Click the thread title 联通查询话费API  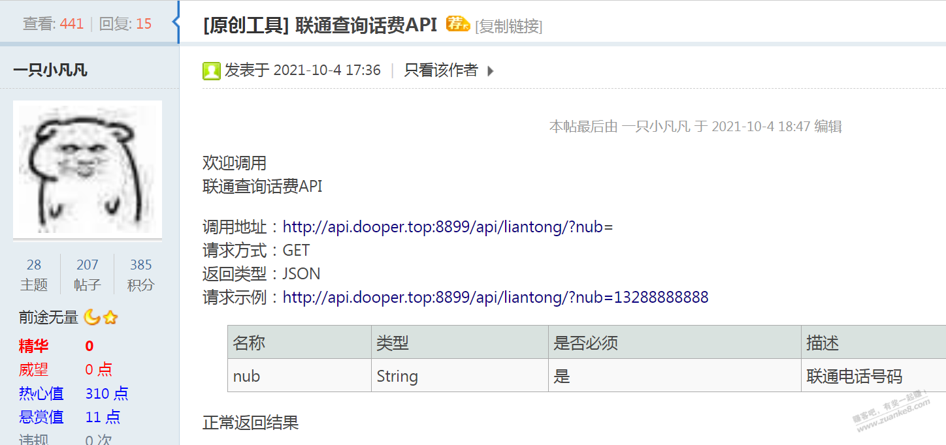point(366,25)
